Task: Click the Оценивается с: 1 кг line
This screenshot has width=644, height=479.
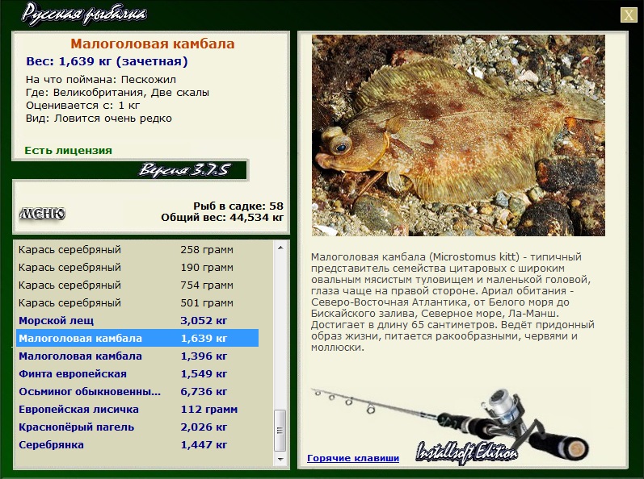Action: (82, 106)
